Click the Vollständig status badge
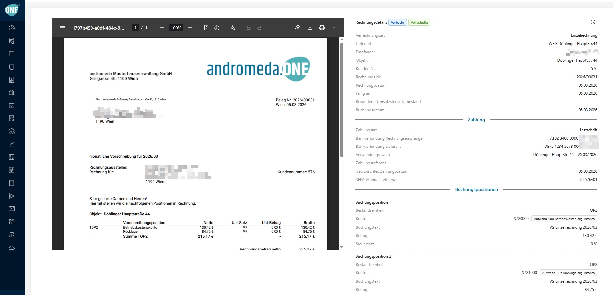This screenshot has width=613, height=295. coord(419,23)
